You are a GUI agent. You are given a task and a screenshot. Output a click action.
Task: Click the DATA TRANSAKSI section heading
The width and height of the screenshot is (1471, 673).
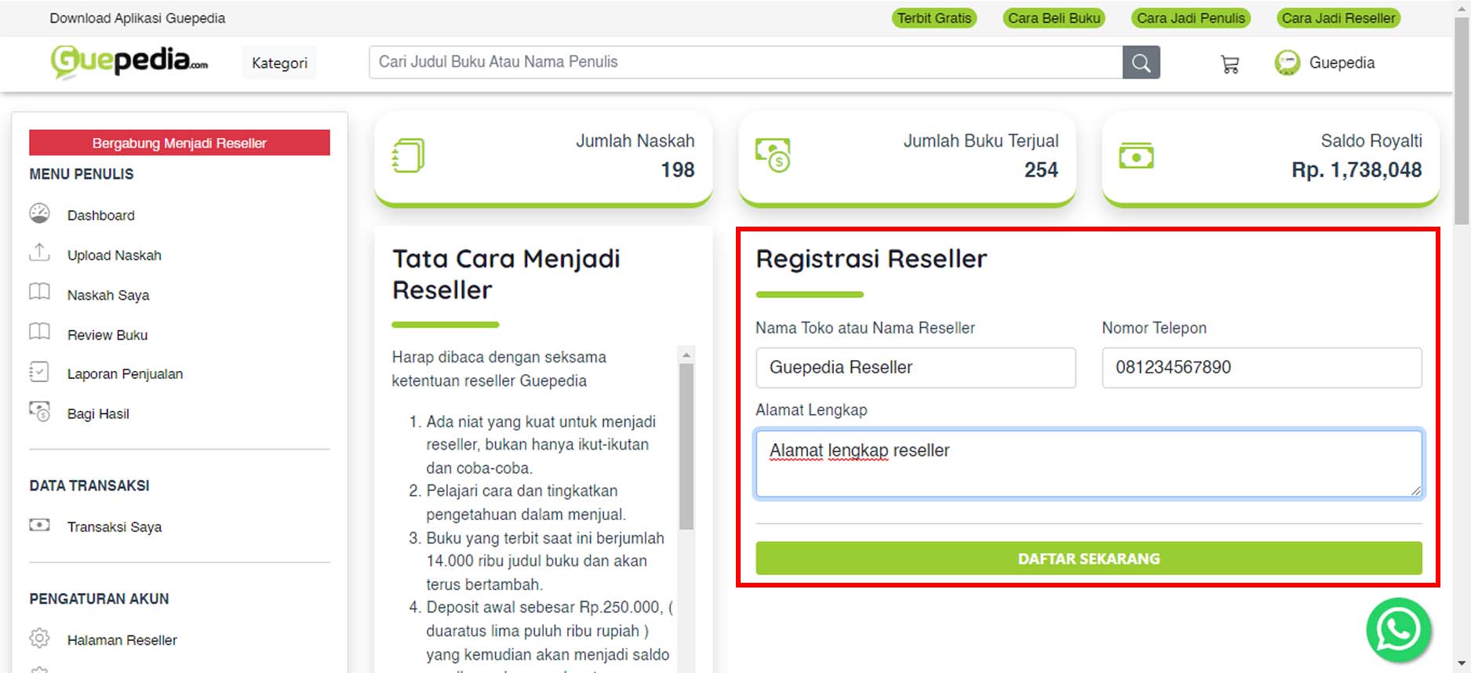coord(89,486)
